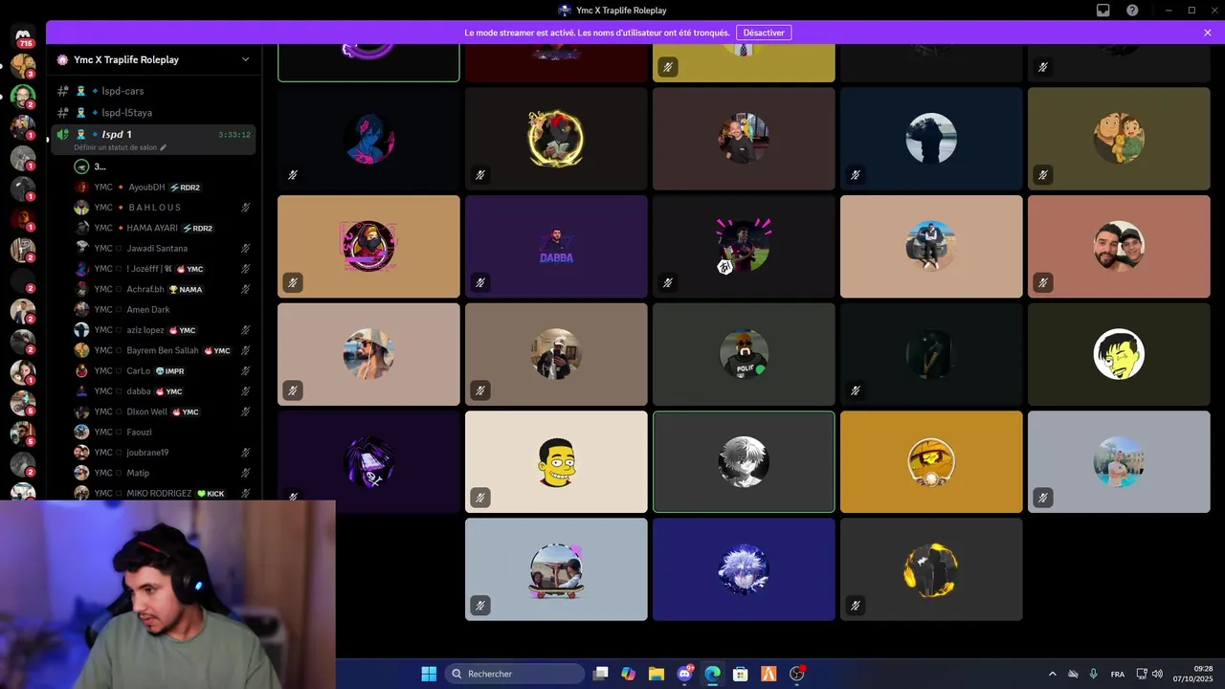The width and height of the screenshot is (1225, 689).
Task: Select member MIKO RODRIGEZ with KICK tag
Action: tap(163, 493)
